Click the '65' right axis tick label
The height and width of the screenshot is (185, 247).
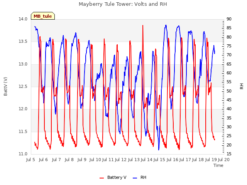(229, 64)
